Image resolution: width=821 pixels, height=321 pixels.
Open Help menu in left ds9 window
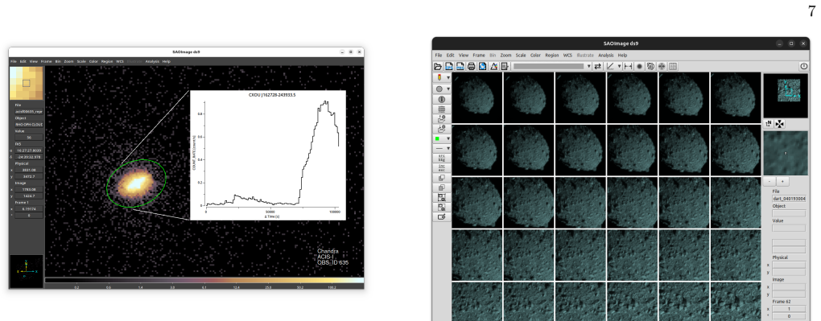coord(167,61)
